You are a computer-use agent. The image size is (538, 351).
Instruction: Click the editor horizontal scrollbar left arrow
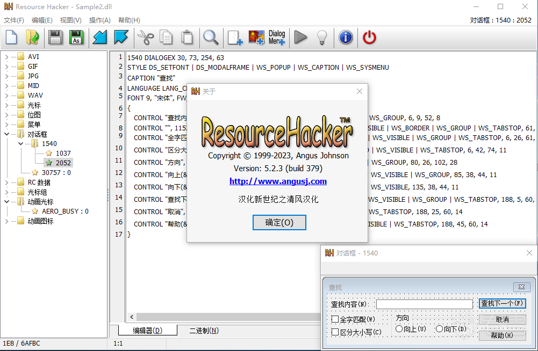tap(132, 317)
